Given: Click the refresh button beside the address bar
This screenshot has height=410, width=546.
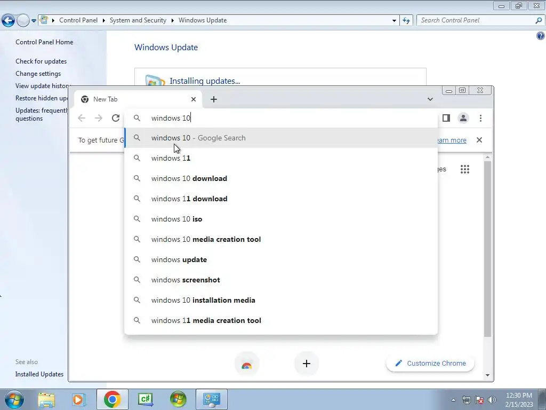Looking at the screenshot, I should coord(406,20).
